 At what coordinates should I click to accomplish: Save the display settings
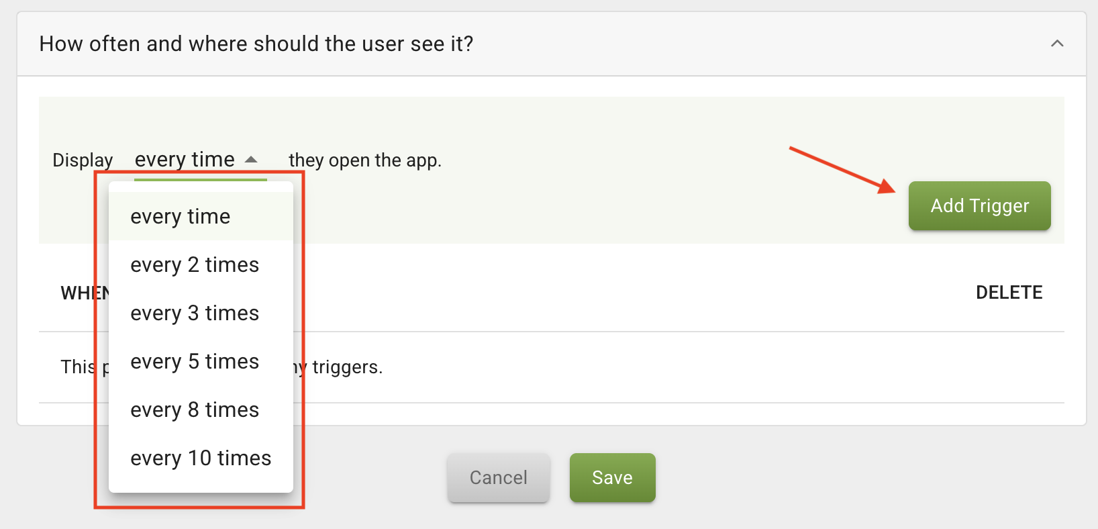[x=612, y=477]
